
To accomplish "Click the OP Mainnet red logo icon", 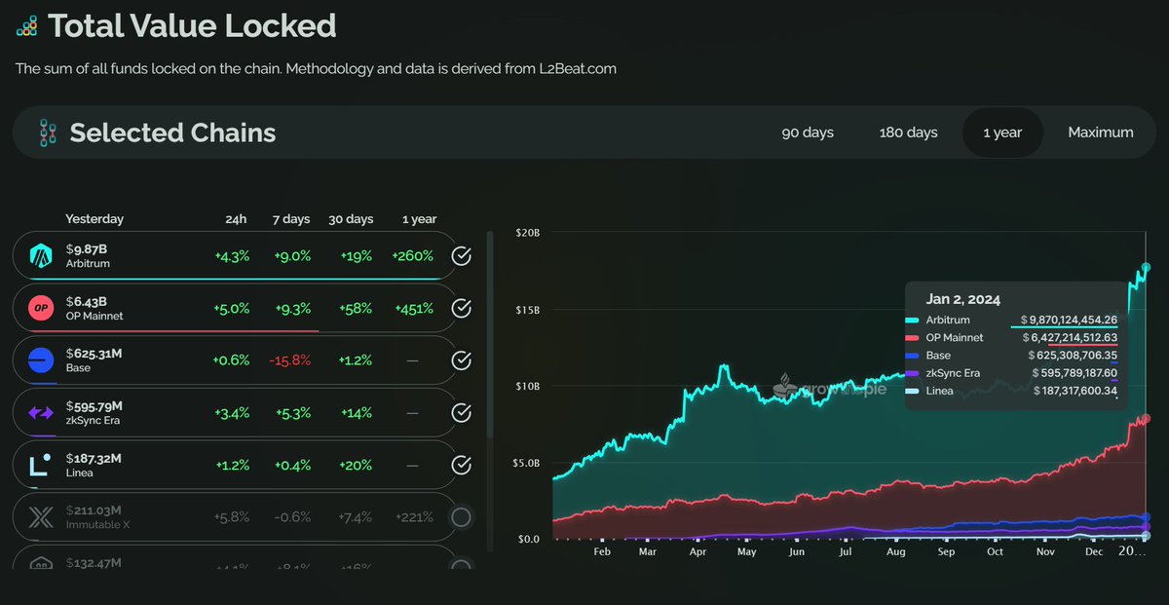I will [x=41, y=309].
